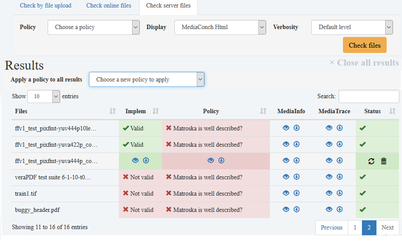Screen dimensions: 402x241
Task: Click the Search input field
Action: point(369,96)
